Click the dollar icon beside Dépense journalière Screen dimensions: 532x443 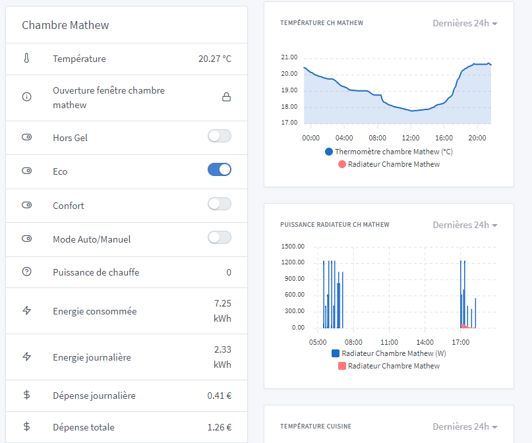(26, 396)
